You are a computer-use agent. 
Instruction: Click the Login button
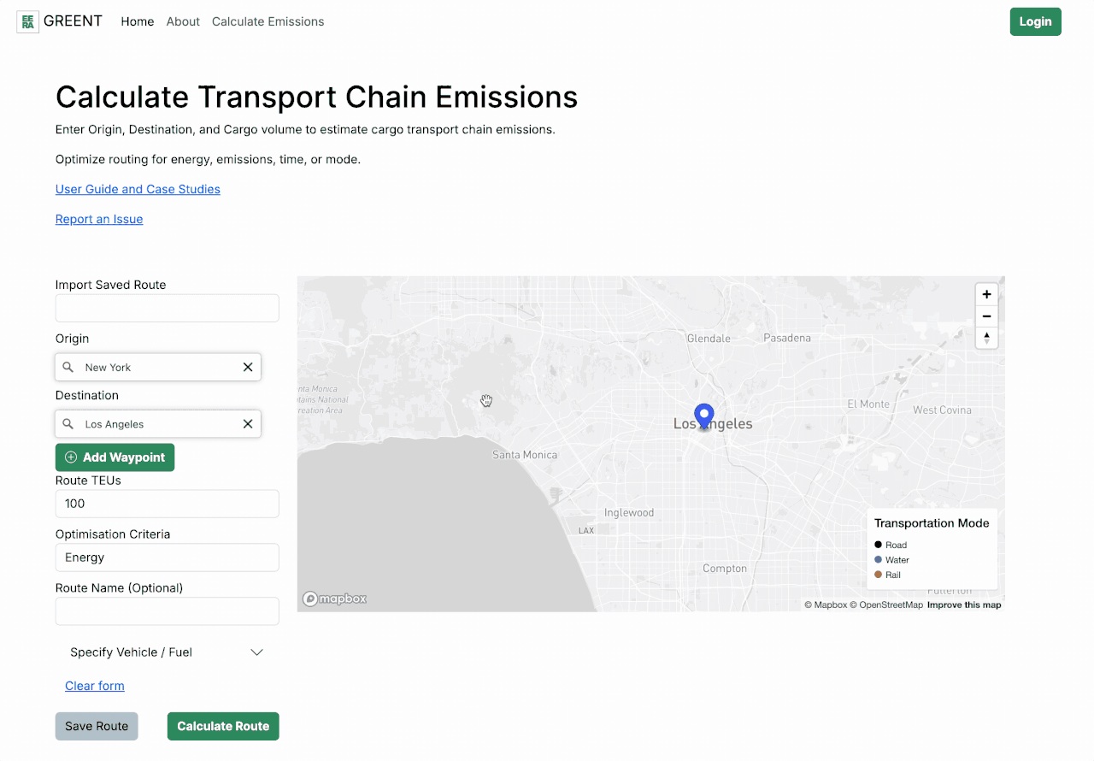[x=1035, y=21]
